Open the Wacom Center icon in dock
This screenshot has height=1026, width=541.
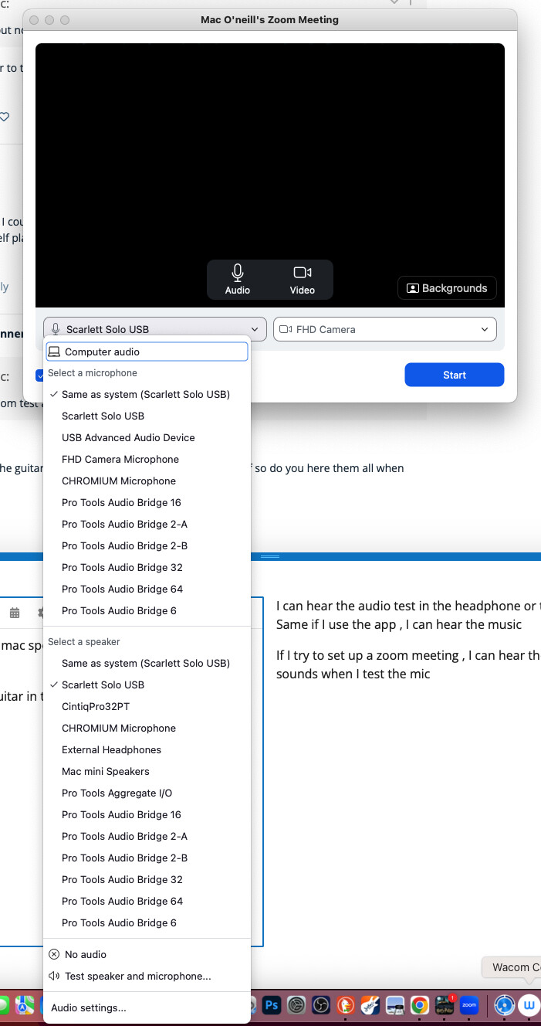(x=529, y=1005)
